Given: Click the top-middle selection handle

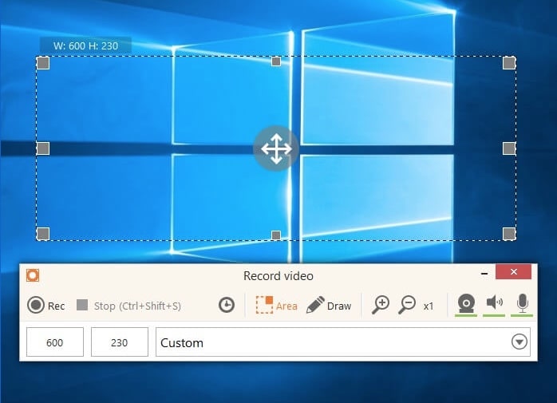Looking at the screenshot, I should pos(276,61).
